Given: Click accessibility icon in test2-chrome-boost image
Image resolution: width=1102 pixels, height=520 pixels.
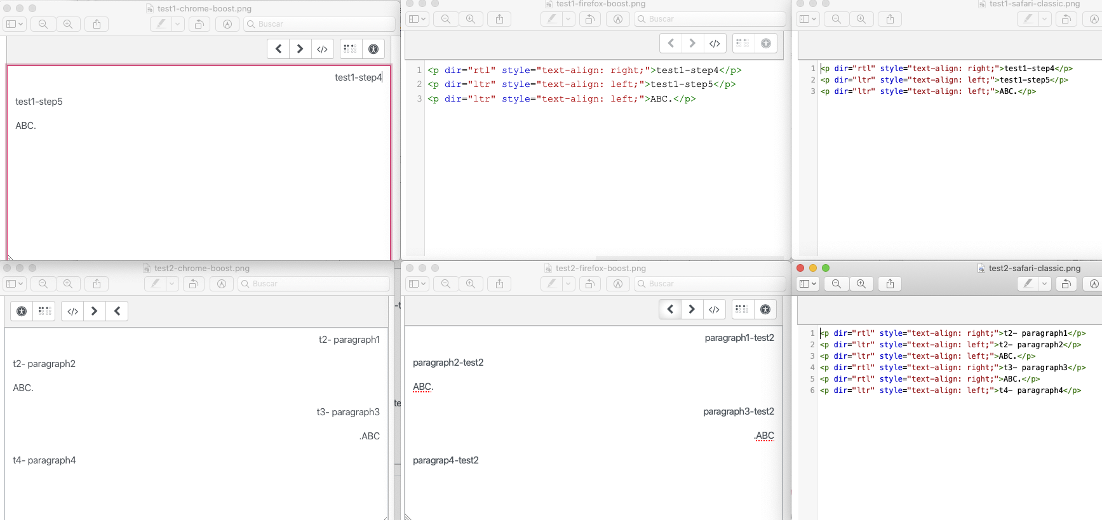Looking at the screenshot, I should [x=22, y=311].
